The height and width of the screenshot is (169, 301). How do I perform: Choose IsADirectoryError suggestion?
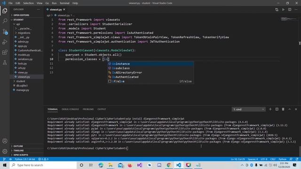[150, 72]
